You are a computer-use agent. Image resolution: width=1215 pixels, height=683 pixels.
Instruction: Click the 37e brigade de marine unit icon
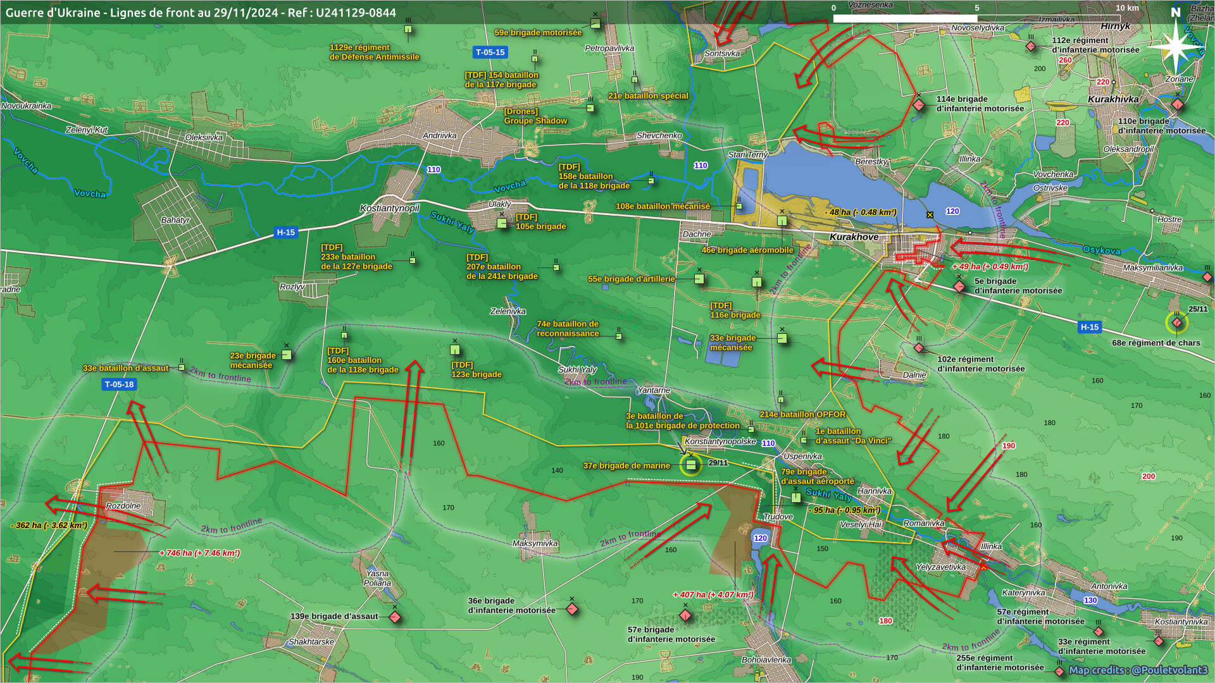690,465
